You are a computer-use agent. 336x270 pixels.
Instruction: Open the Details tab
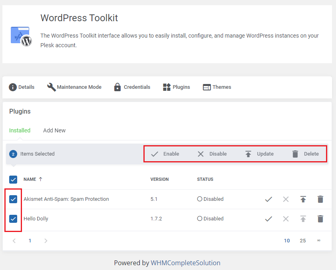point(22,87)
